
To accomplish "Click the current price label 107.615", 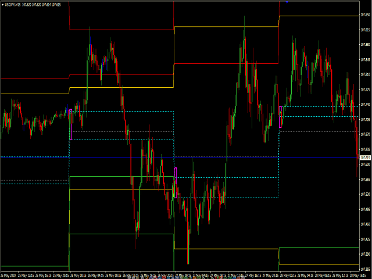I will (366, 158).
